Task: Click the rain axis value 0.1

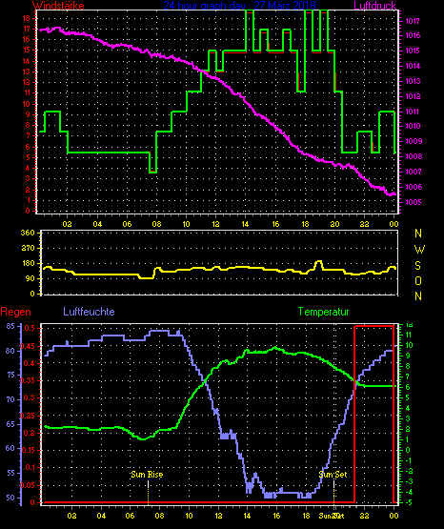Action: click(x=30, y=467)
